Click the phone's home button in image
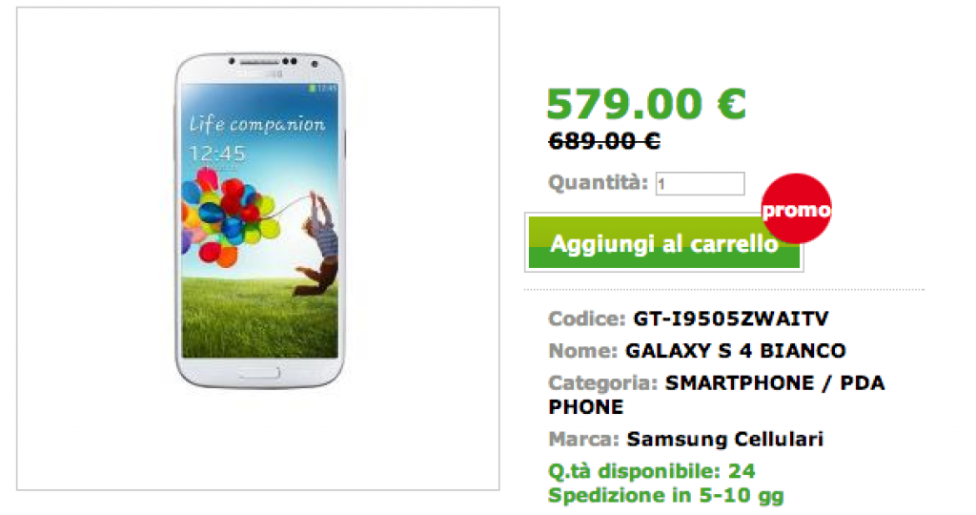Screen dimensions: 976x515 (259, 374)
